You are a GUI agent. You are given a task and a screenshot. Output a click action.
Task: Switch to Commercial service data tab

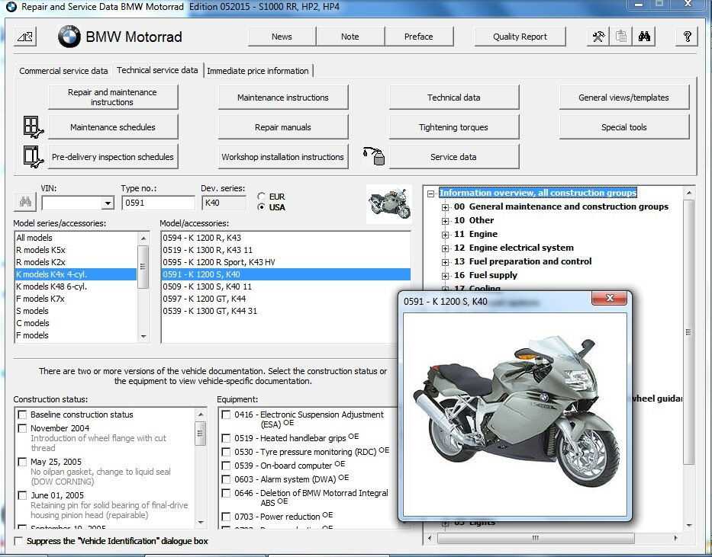coord(63,71)
